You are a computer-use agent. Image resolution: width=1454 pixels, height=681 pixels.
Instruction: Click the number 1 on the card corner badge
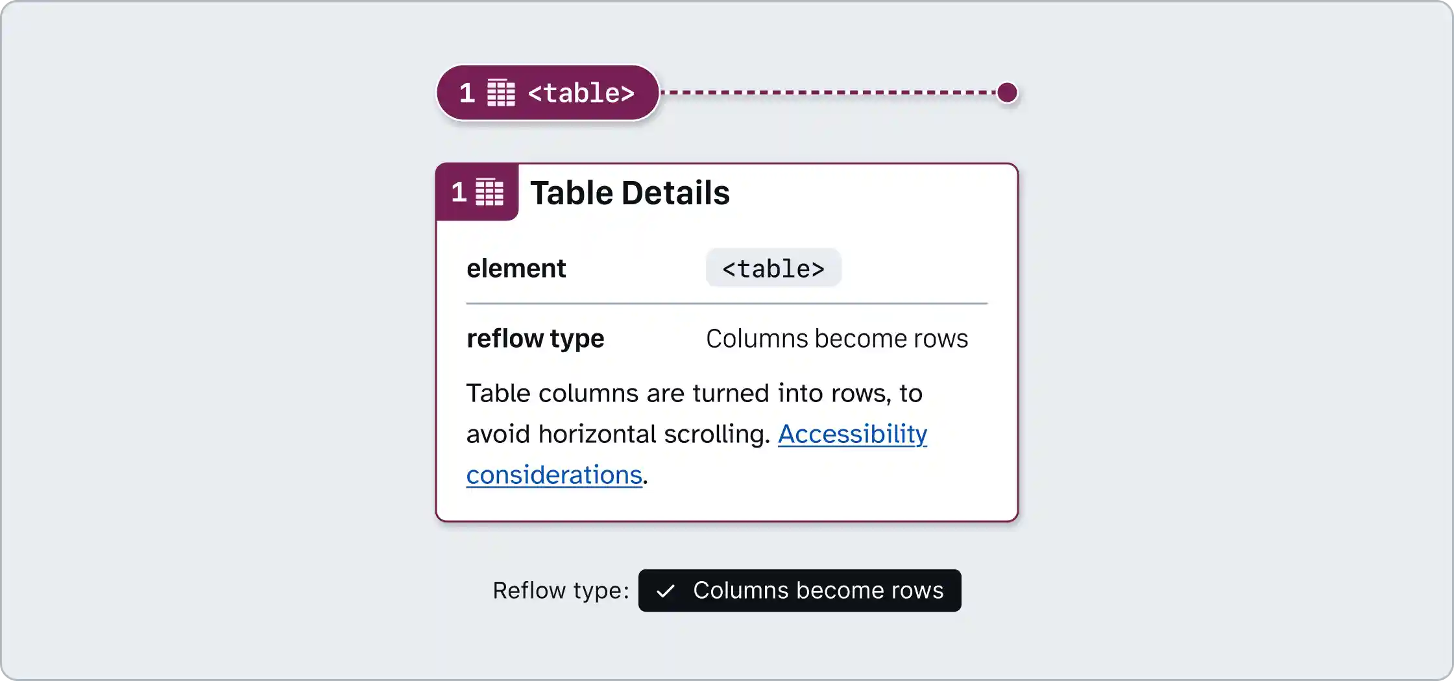click(x=460, y=191)
